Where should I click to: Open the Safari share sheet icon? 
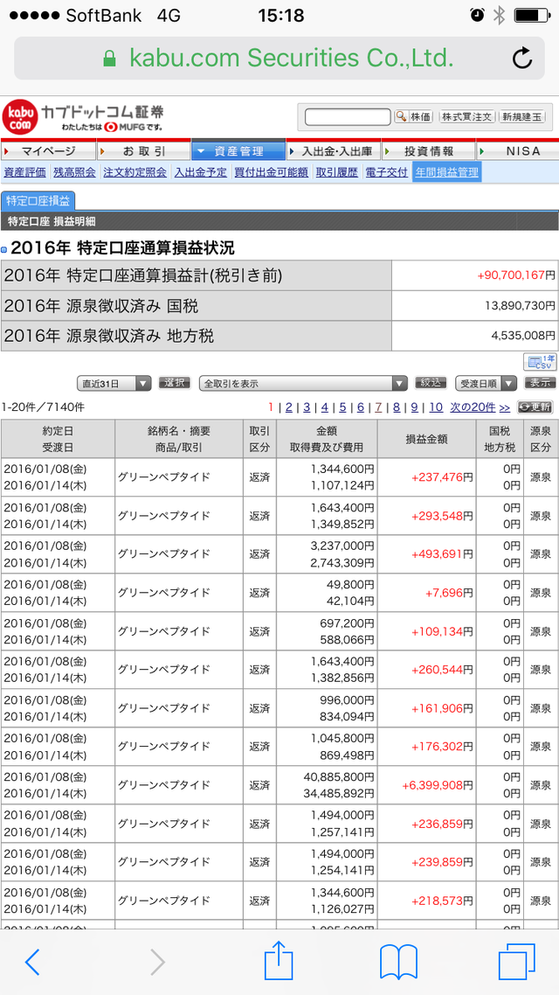tap(279, 959)
